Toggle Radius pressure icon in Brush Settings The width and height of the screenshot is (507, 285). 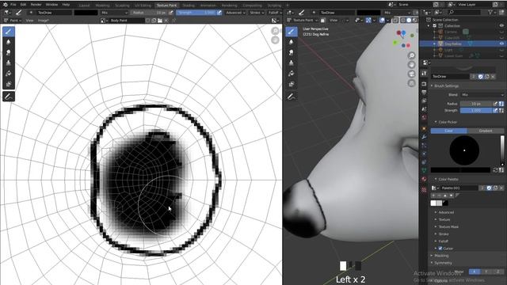coord(495,104)
